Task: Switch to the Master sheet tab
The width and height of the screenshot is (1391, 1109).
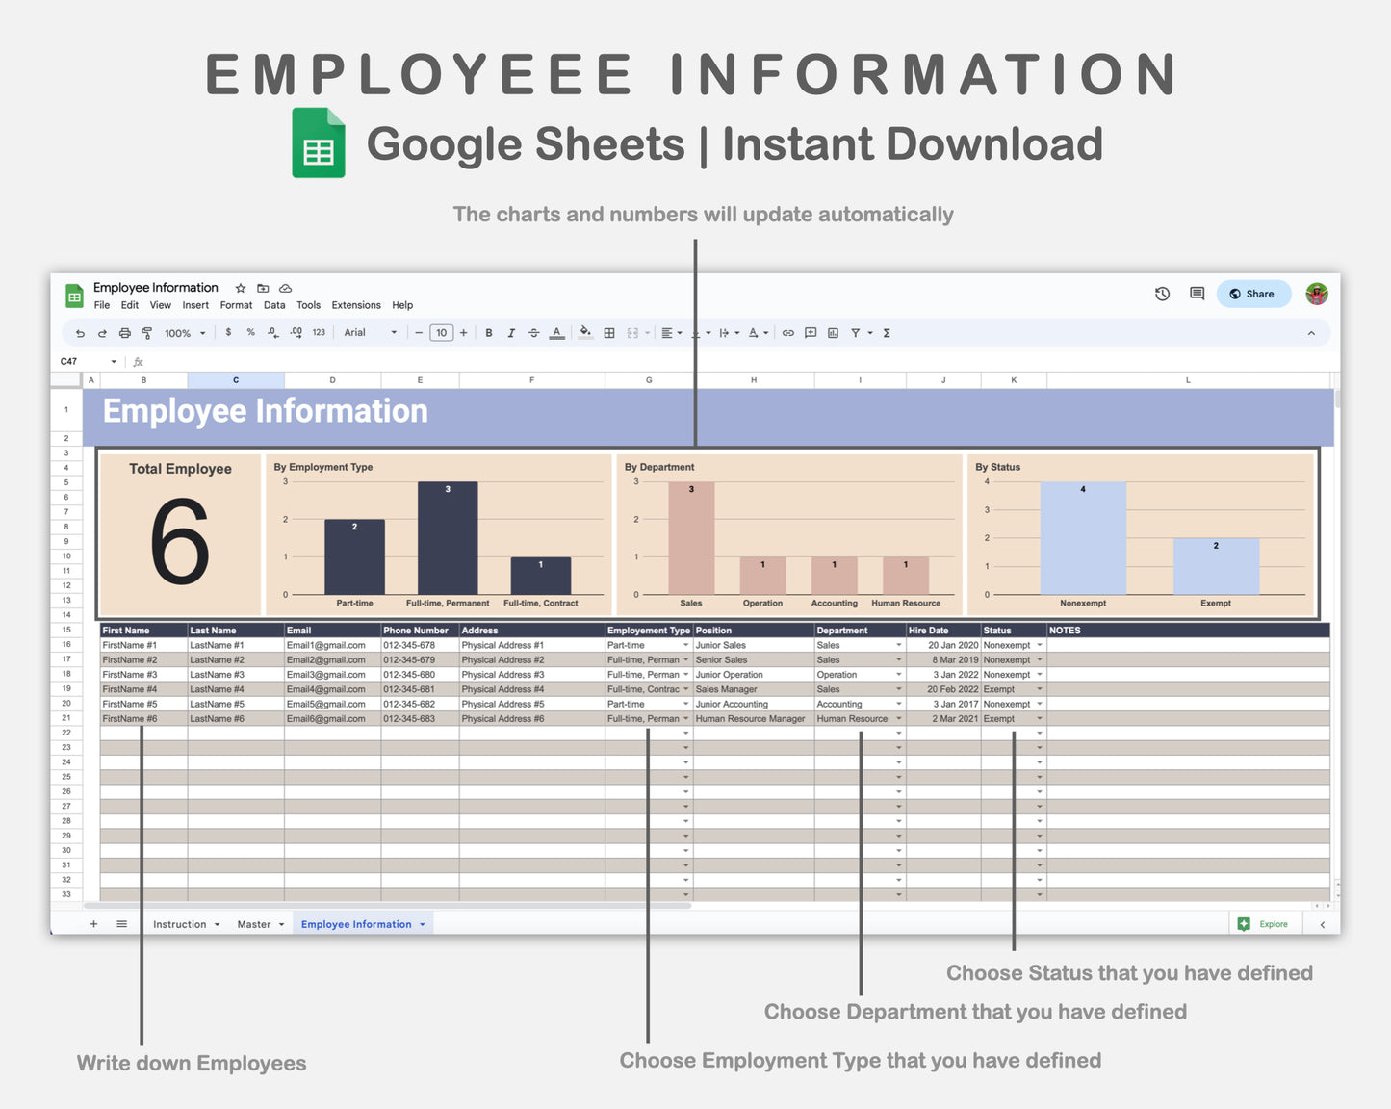Action: [255, 923]
